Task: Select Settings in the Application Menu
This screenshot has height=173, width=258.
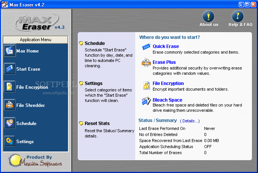Action: (25, 142)
